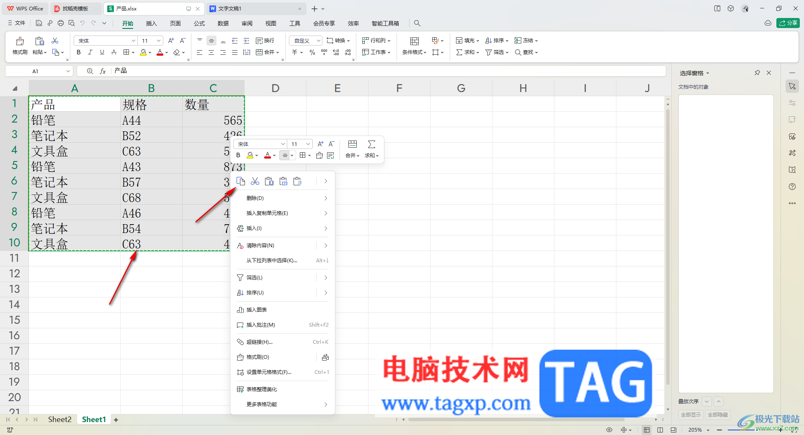Click the strikethrough icon in ribbon
Screen dimensions: 804x435
(114, 52)
